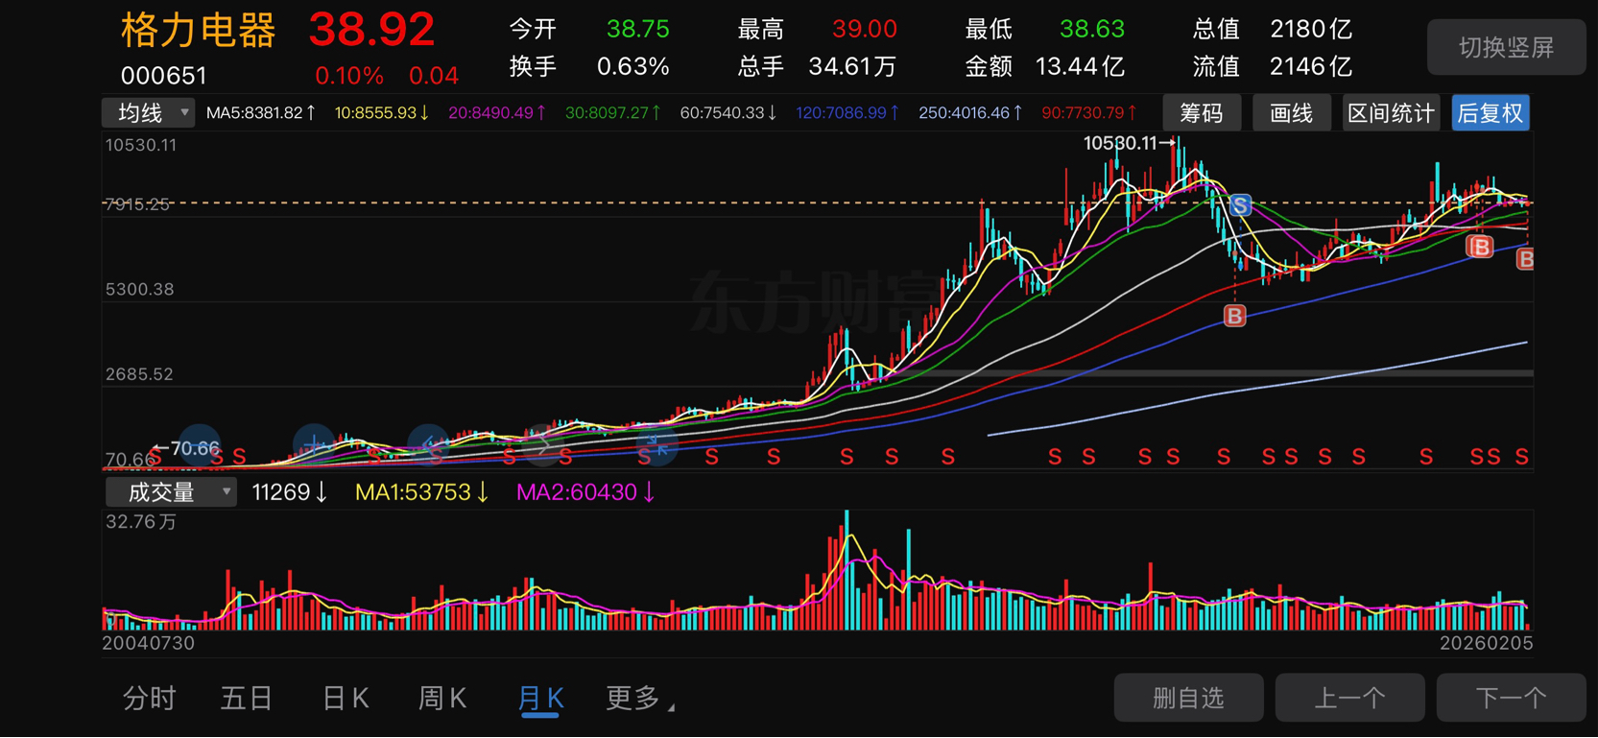Toggle the 后复权 price adjustment

tap(1491, 113)
